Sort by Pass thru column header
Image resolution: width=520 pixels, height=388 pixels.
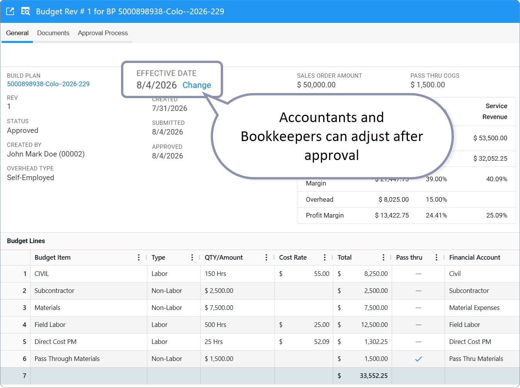(x=409, y=257)
